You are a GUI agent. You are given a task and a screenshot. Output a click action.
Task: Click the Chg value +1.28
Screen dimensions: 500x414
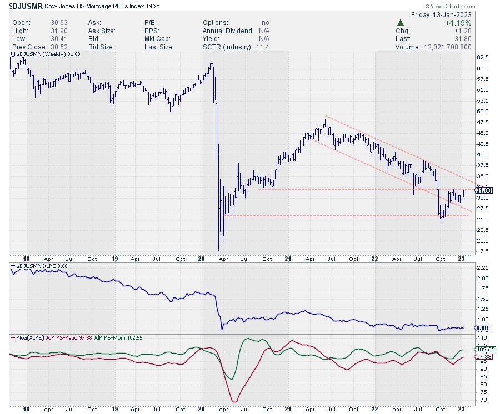click(463, 31)
